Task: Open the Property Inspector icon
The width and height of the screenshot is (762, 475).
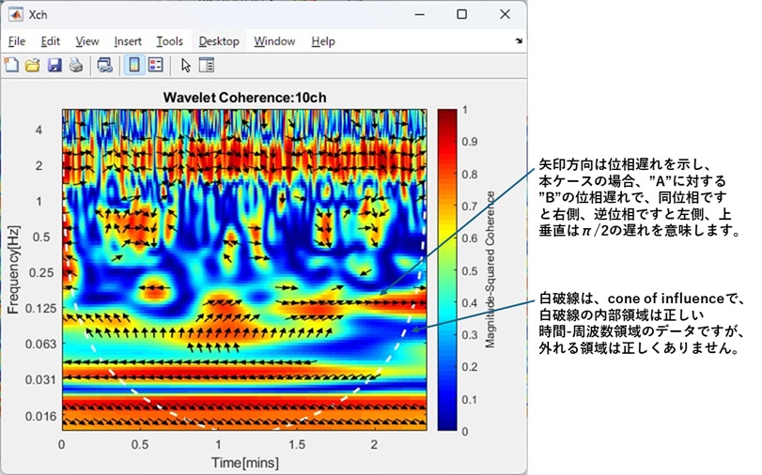Action: [x=206, y=66]
